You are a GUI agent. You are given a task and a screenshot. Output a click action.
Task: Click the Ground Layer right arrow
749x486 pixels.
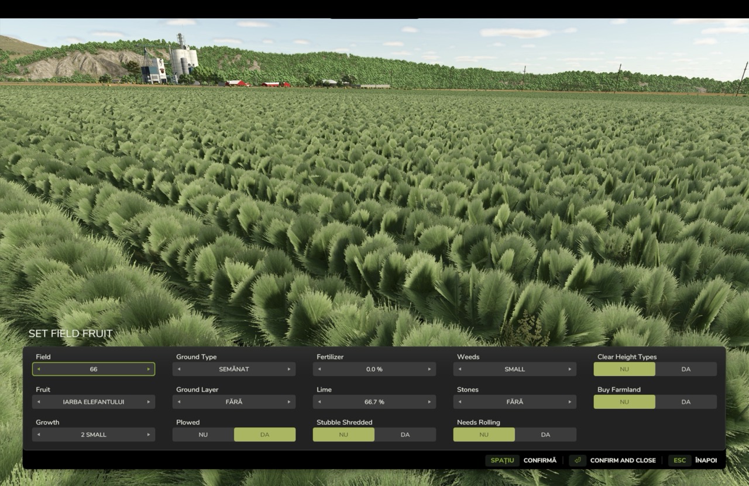tap(289, 402)
